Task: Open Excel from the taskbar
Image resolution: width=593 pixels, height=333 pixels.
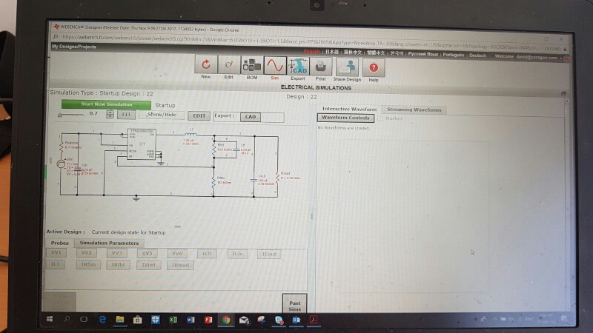Action: (173, 320)
